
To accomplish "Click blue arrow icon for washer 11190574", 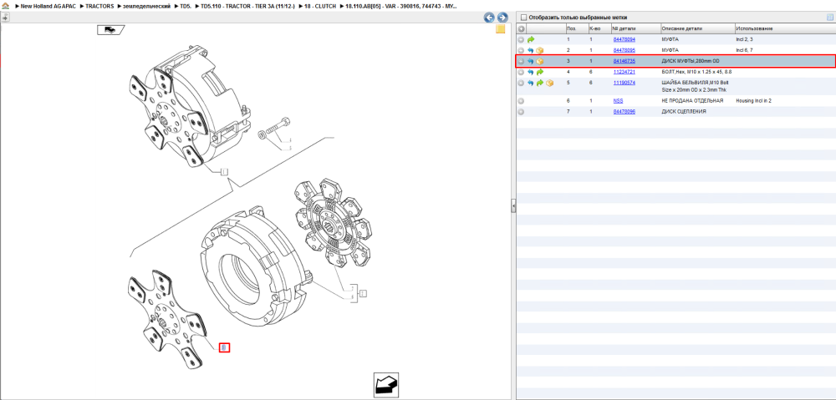I will [531, 83].
